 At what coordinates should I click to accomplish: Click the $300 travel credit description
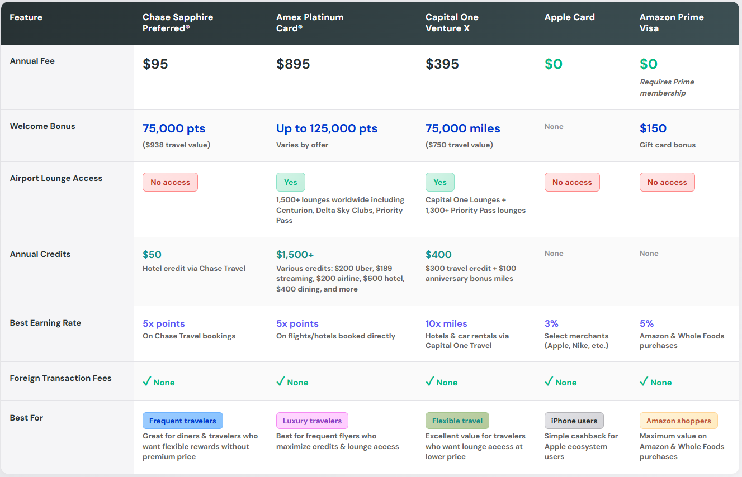(x=471, y=273)
